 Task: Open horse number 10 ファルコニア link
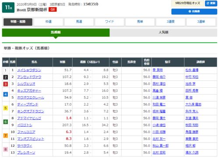(26, 132)
